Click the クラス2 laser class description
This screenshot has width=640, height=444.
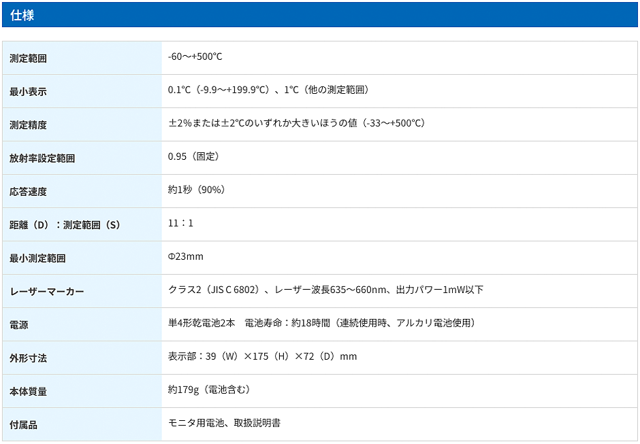(x=325, y=290)
